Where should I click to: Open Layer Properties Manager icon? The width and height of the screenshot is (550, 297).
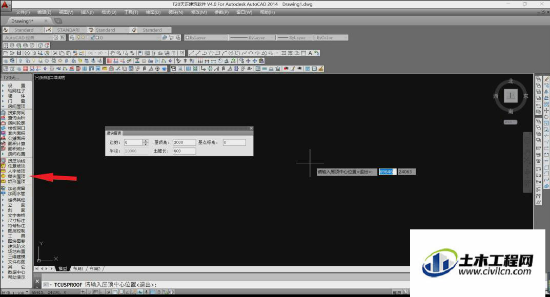pyautogui.click(x=72, y=37)
